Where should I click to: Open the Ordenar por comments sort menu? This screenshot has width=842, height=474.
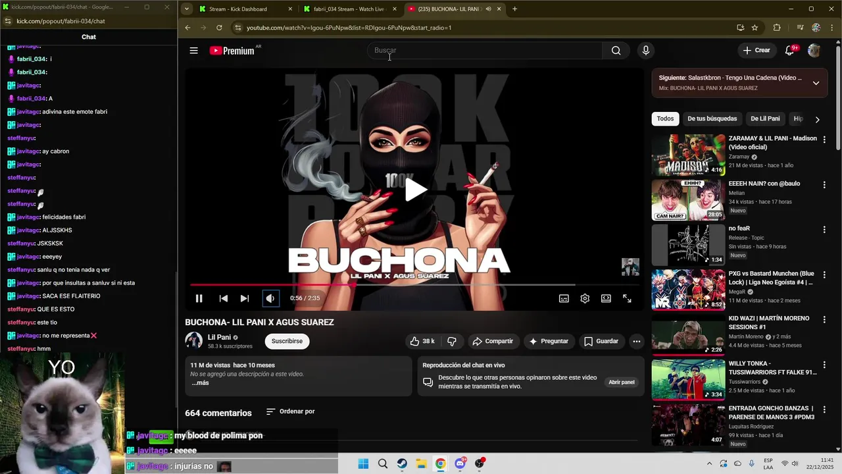290,411
